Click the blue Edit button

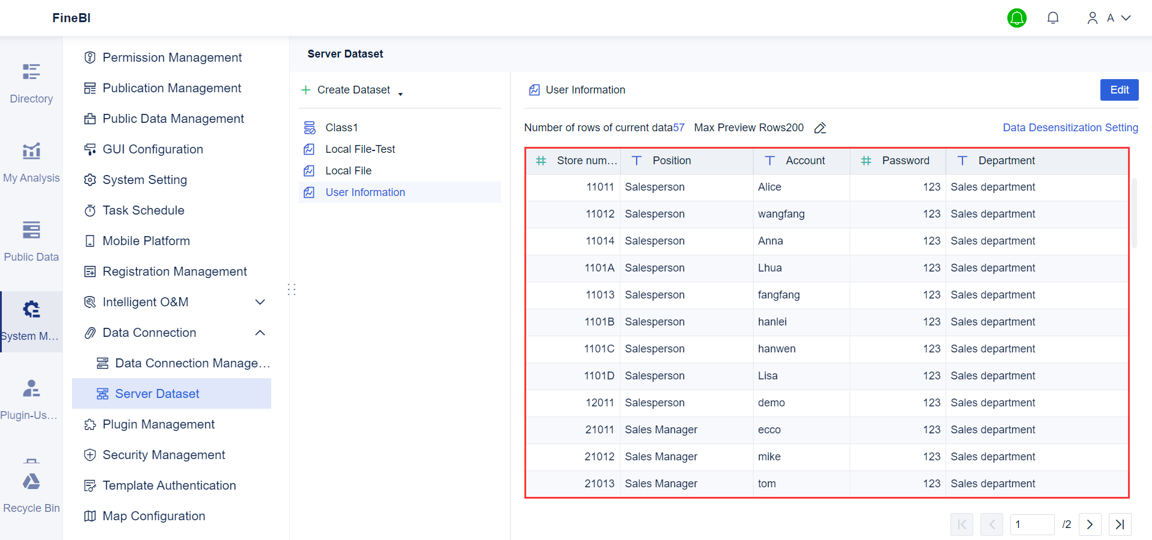coord(1119,90)
